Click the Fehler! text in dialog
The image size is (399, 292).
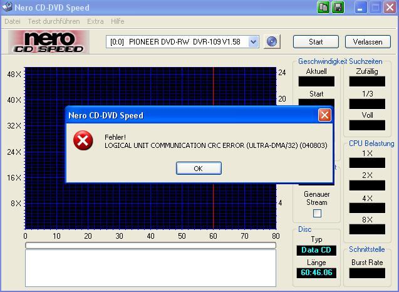(x=115, y=137)
